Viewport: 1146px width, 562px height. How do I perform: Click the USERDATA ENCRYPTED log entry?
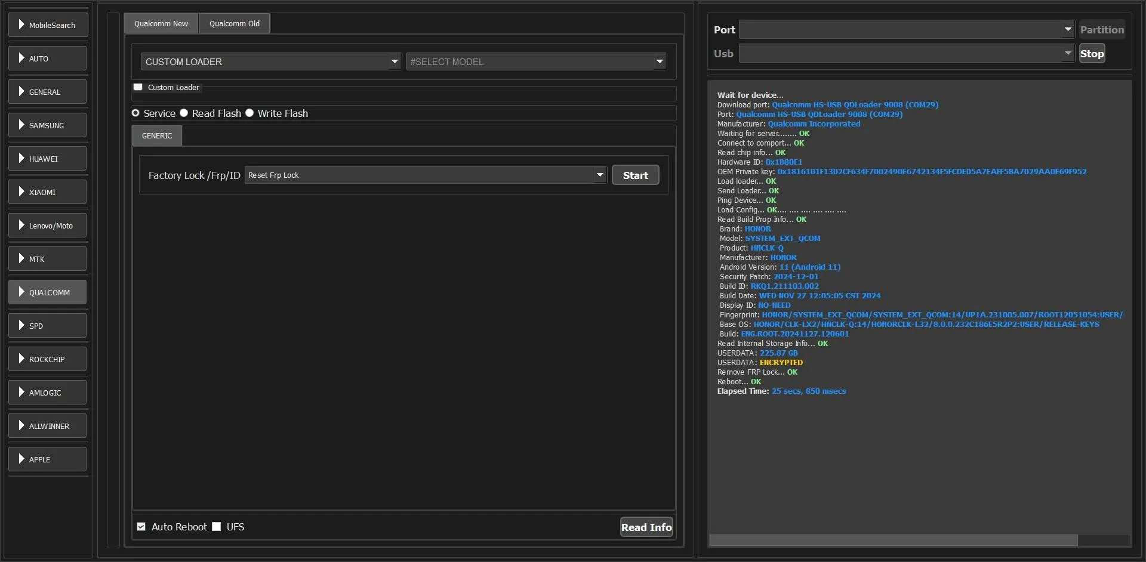tap(760, 362)
